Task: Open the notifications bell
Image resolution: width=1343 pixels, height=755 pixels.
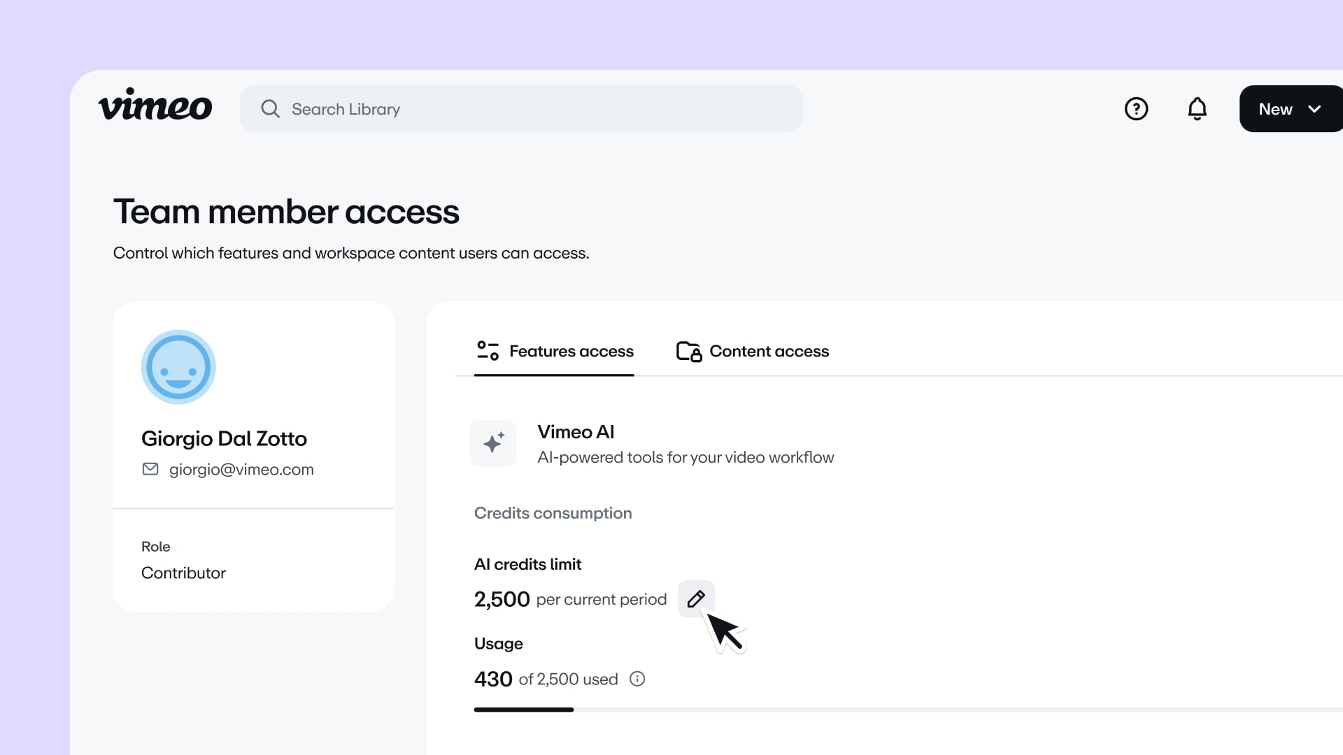Action: (x=1197, y=109)
